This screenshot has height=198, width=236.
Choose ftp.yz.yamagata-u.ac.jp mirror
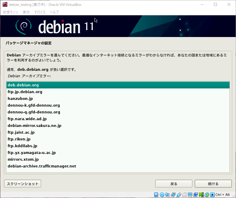(x=118, y=153)
